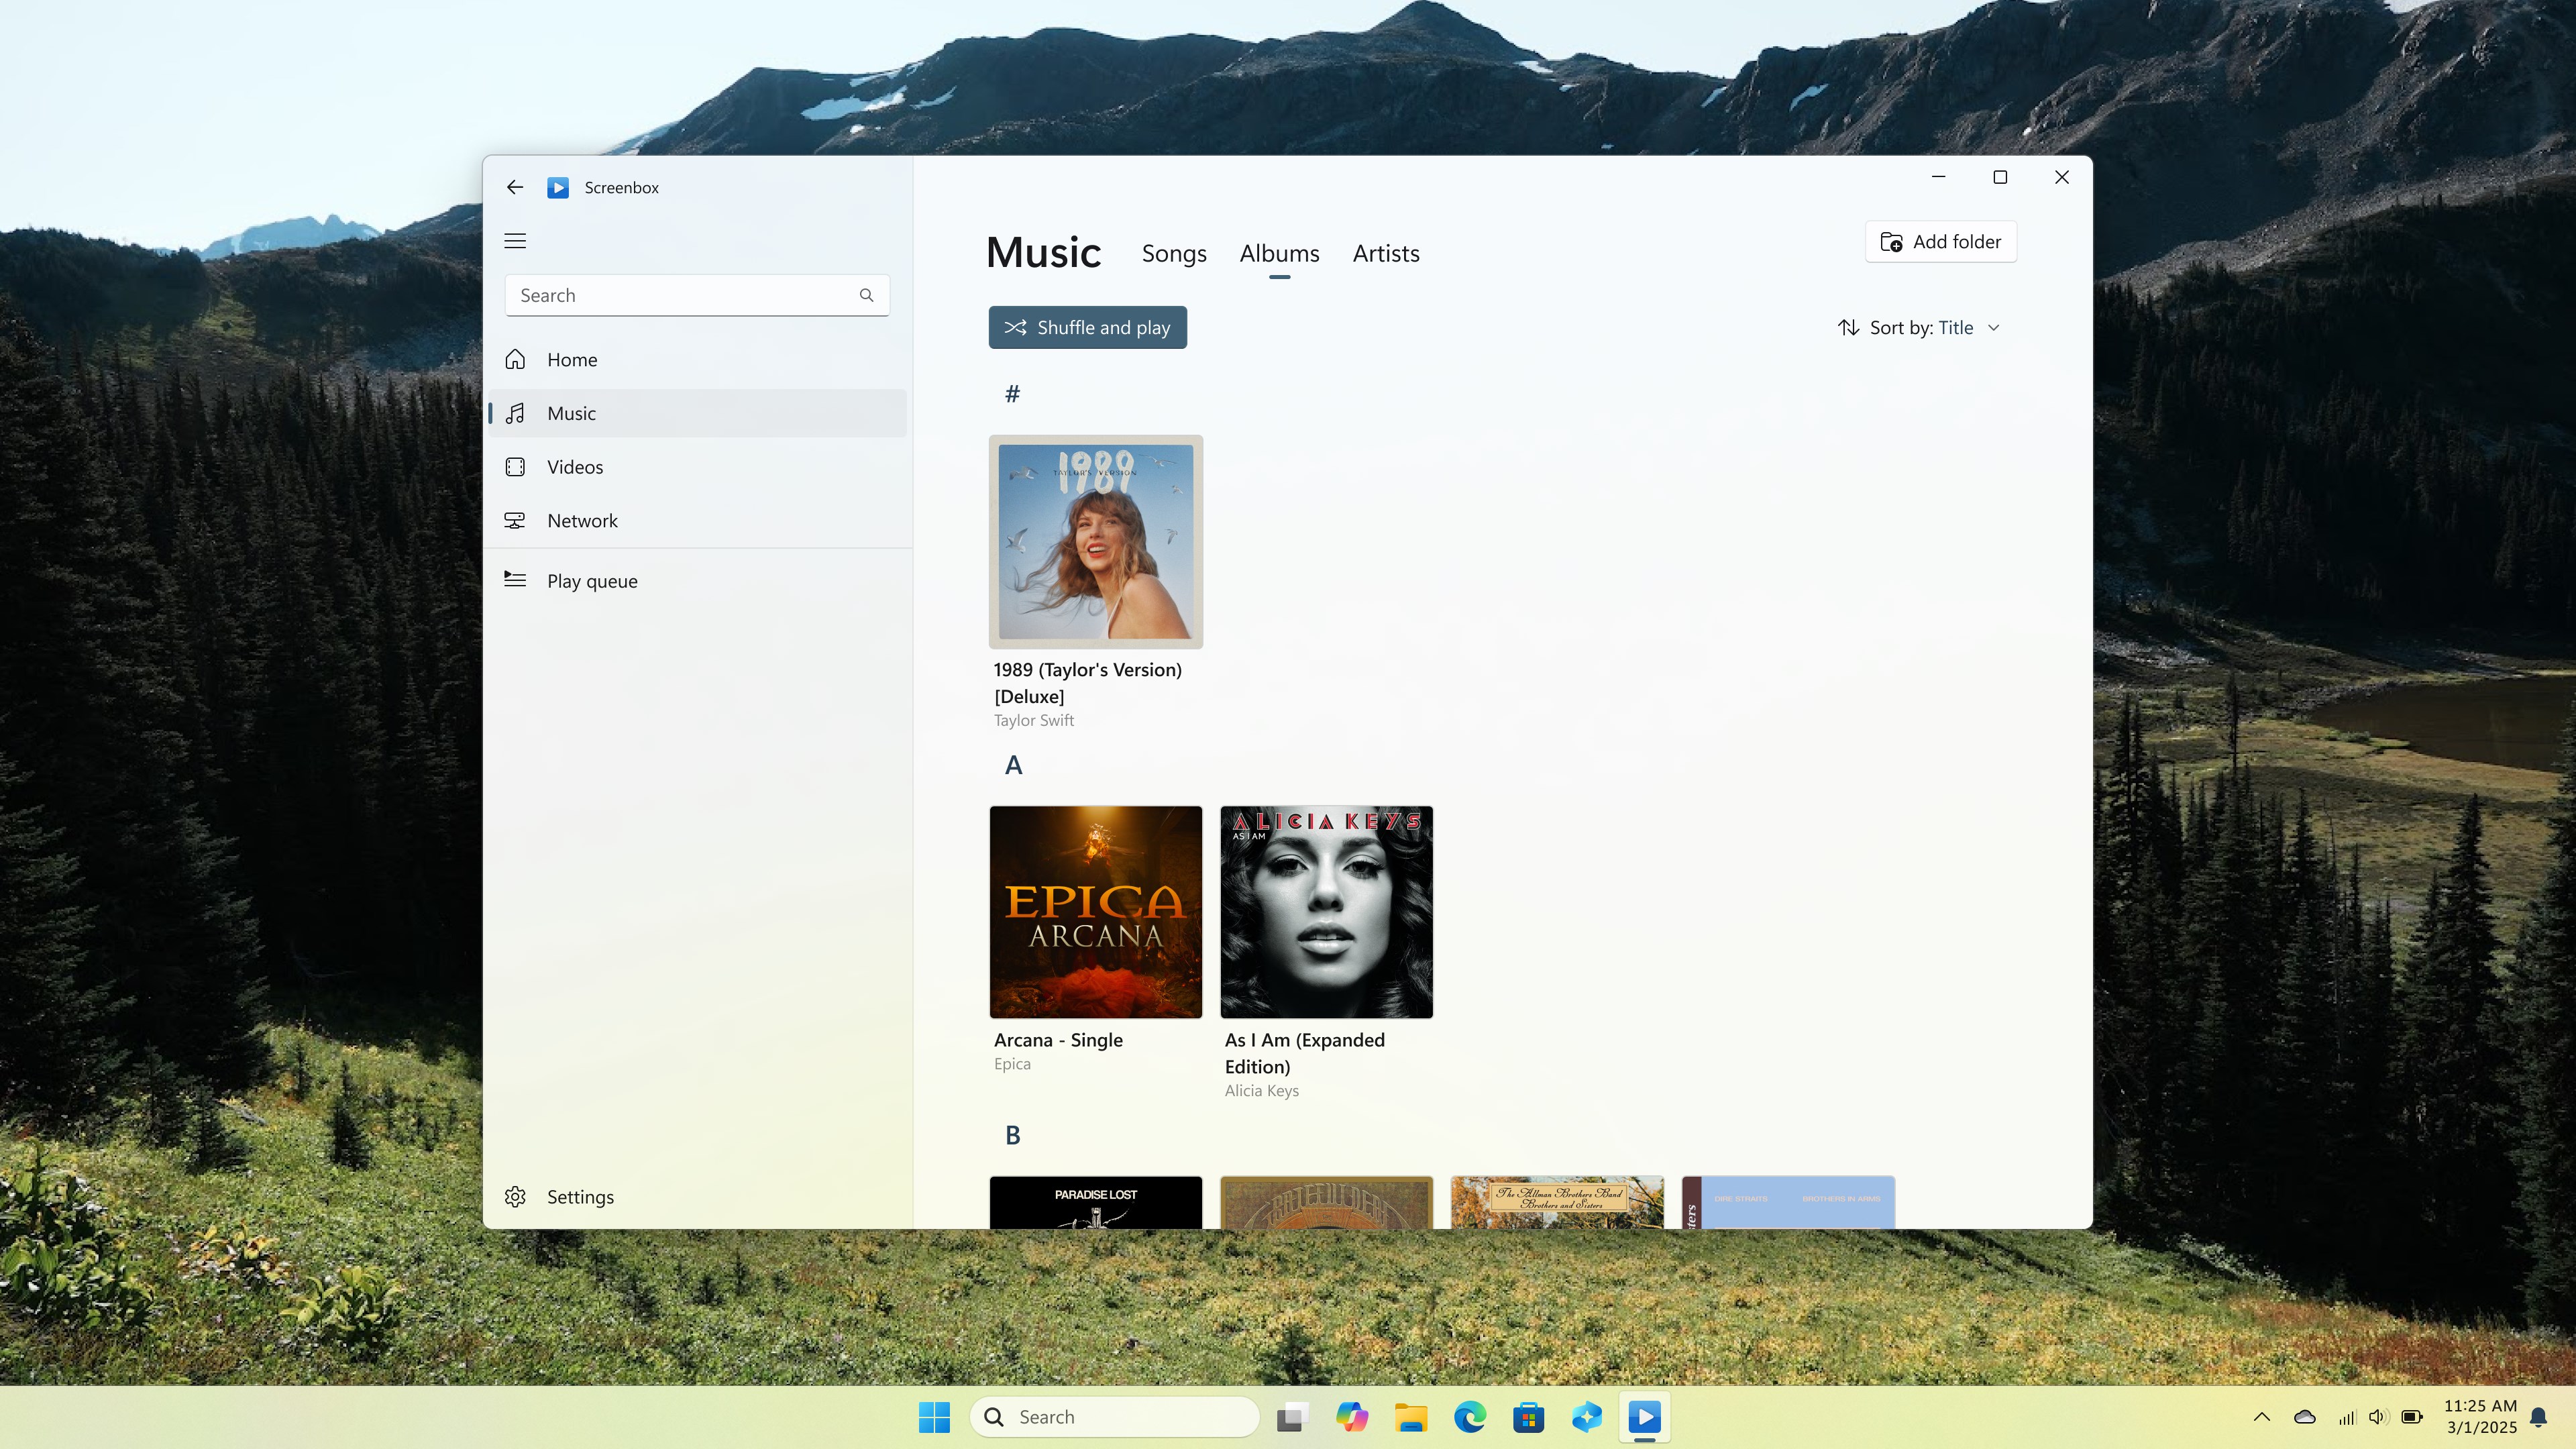Collapse the navigation pane with hamburger menu

[x=515, y=241]
